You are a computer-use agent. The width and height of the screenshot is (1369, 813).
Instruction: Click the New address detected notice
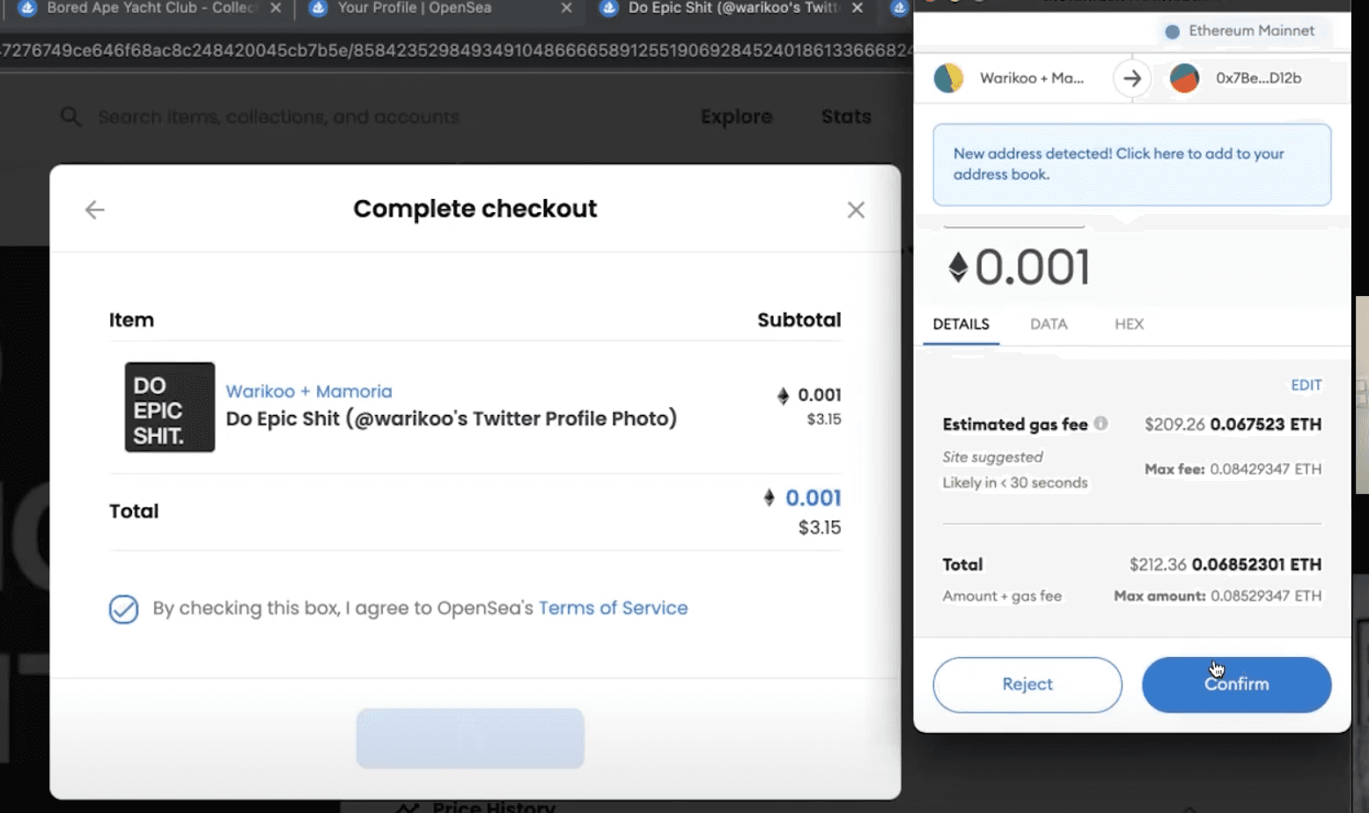[1131, 165]
